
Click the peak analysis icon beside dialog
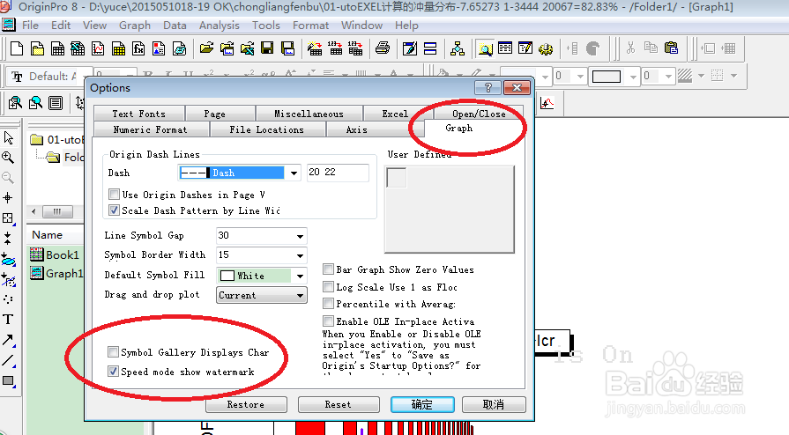pyautogui.click(x=547, y=104)
